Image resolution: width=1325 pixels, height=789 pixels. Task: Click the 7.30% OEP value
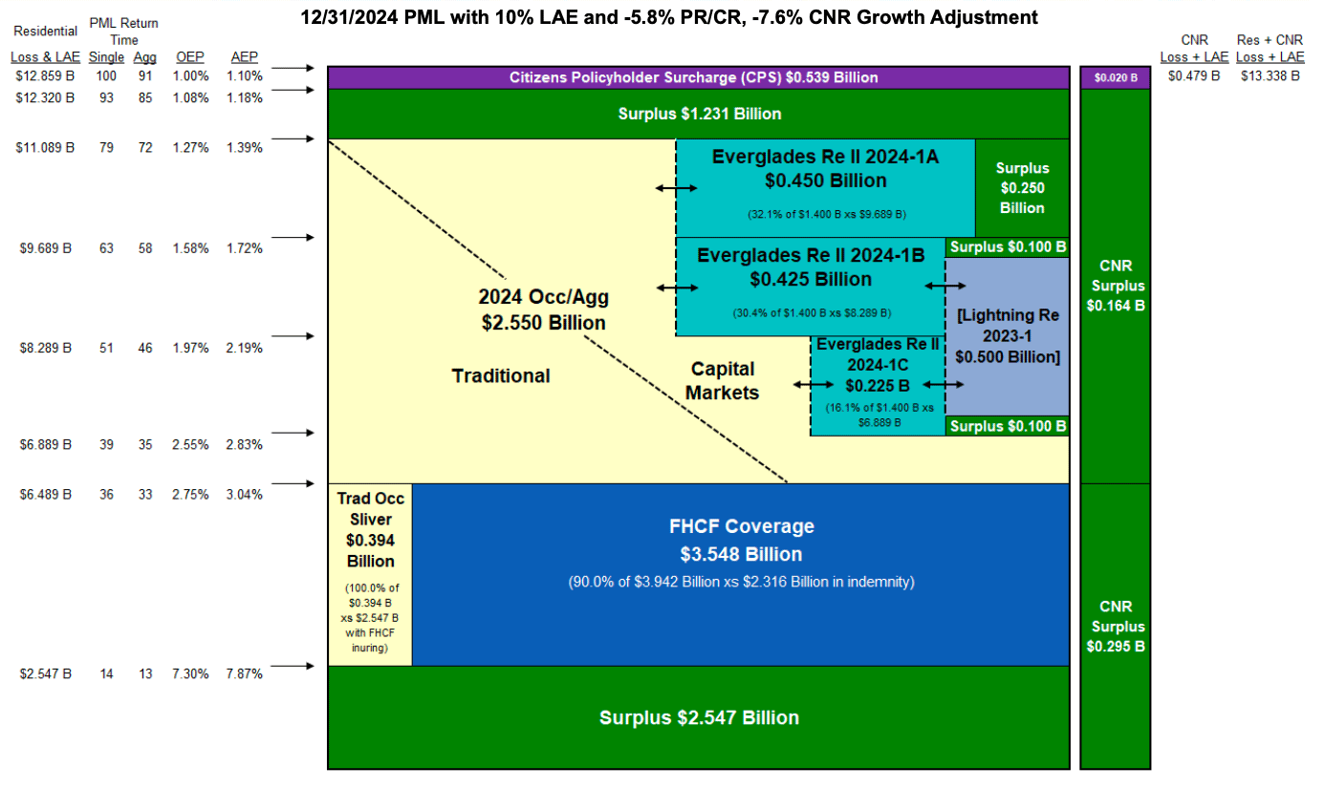pyautogui.click(x=191, y=673)
